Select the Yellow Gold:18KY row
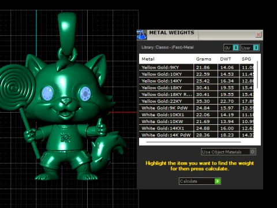 click(196, 87)
